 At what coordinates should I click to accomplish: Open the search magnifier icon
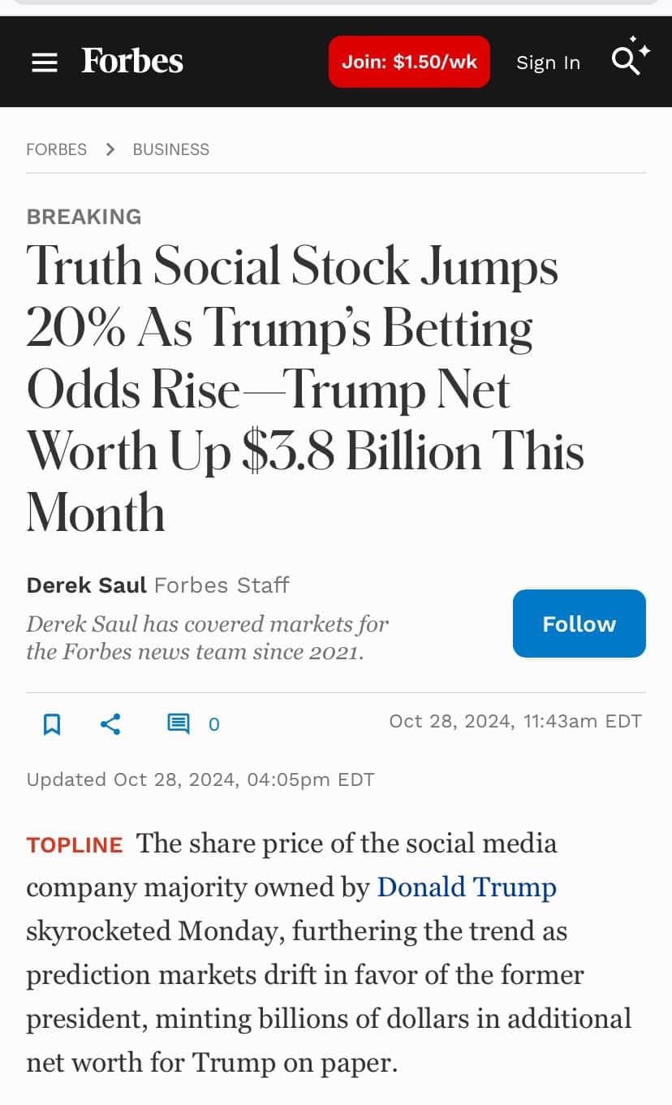pos(626,60)
